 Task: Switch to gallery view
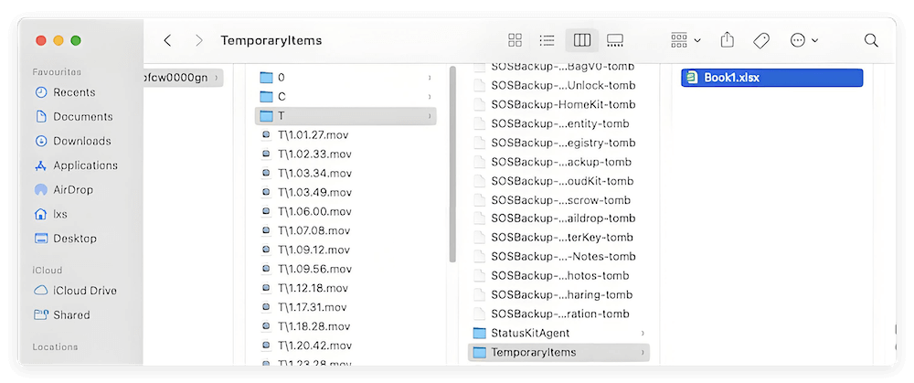pos(614,40)
